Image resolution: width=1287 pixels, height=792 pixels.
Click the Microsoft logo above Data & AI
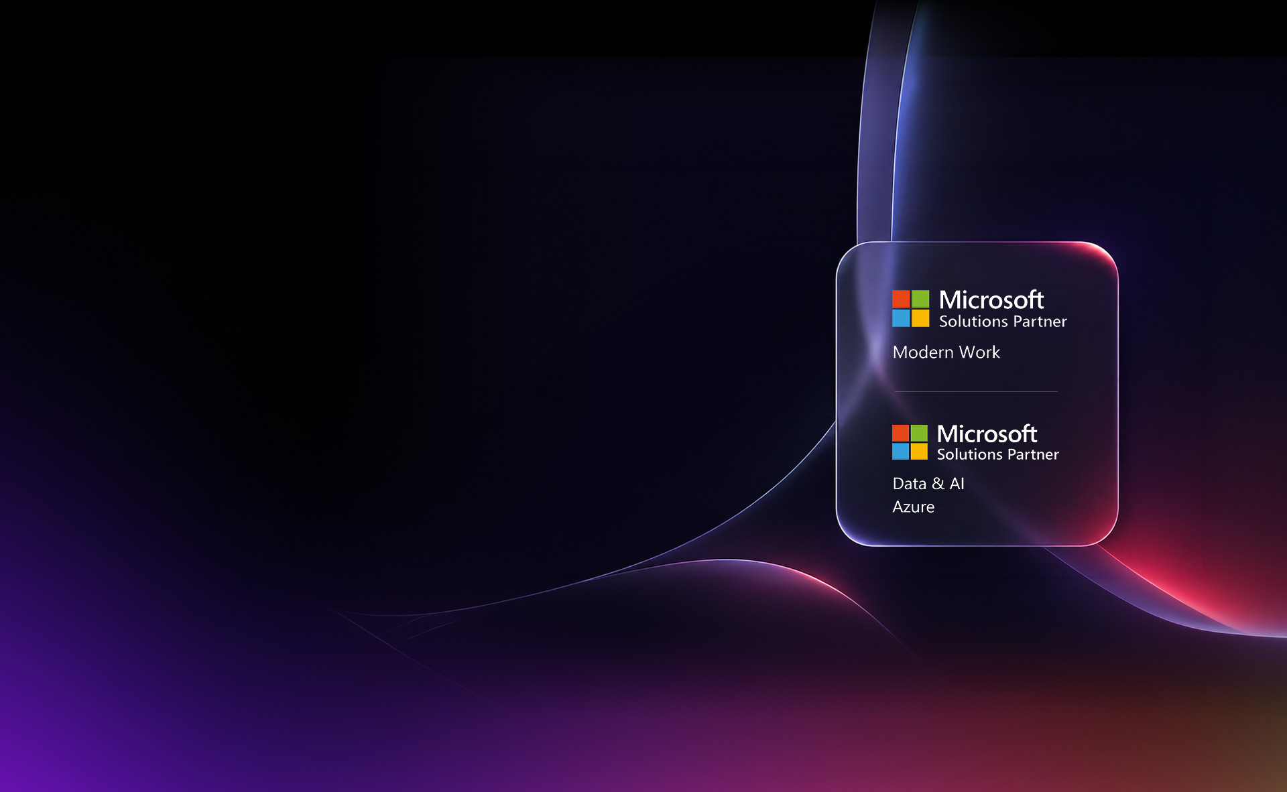coord(910,442)
